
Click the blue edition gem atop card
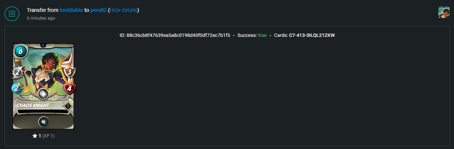[43, 45]
